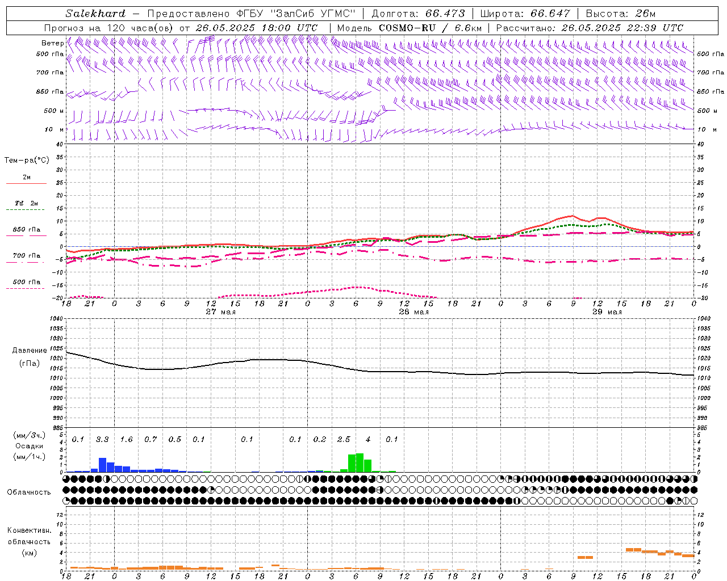Click the Осадки precipitation label
This screenshot has width=727, height=581.
pos(29,446)
